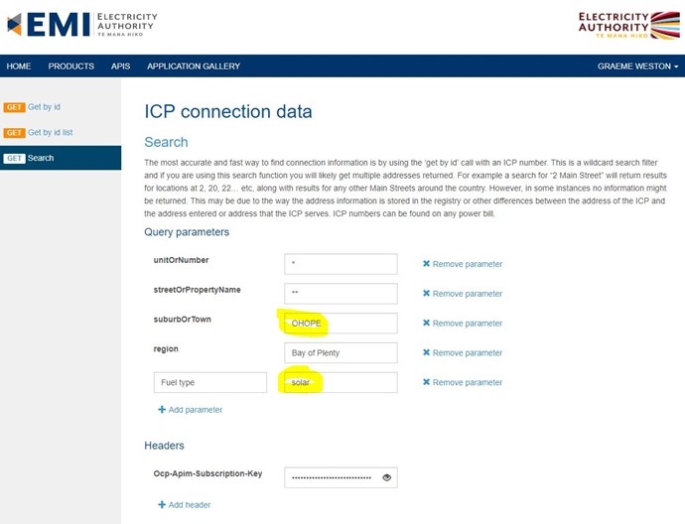Select the Search operation in sidebar
This screenshot has width=685, height=524.
61,158
